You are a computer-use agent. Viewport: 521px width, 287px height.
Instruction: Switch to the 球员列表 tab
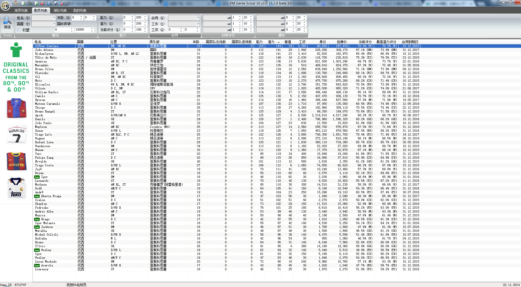pos(21,10)
